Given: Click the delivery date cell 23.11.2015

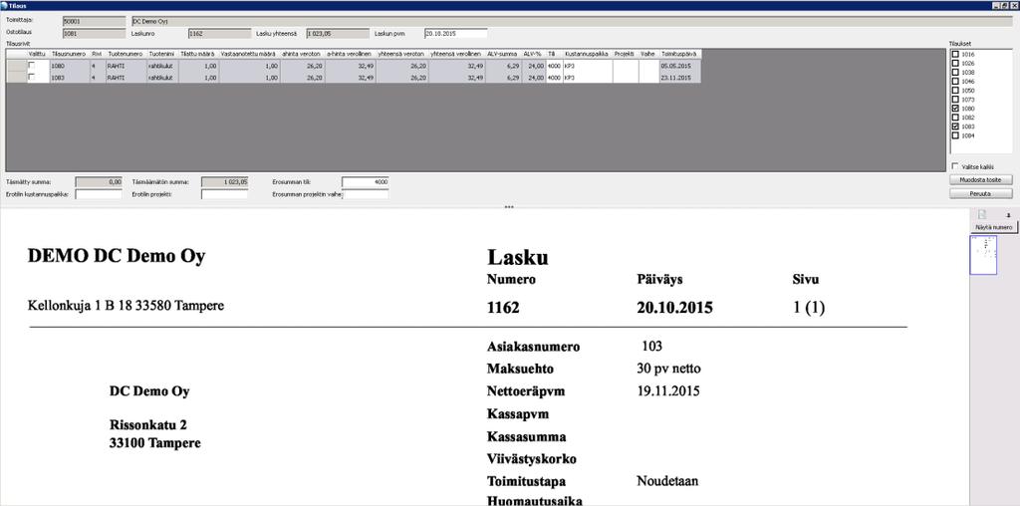Looking at the screenshot, I should click(680, 77).
